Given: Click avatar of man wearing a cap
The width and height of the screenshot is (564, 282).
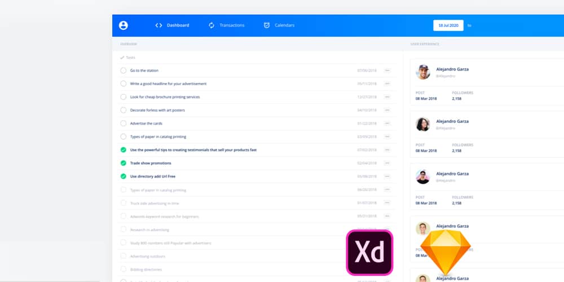Looking at the screenshot, I should coord(423,72).
